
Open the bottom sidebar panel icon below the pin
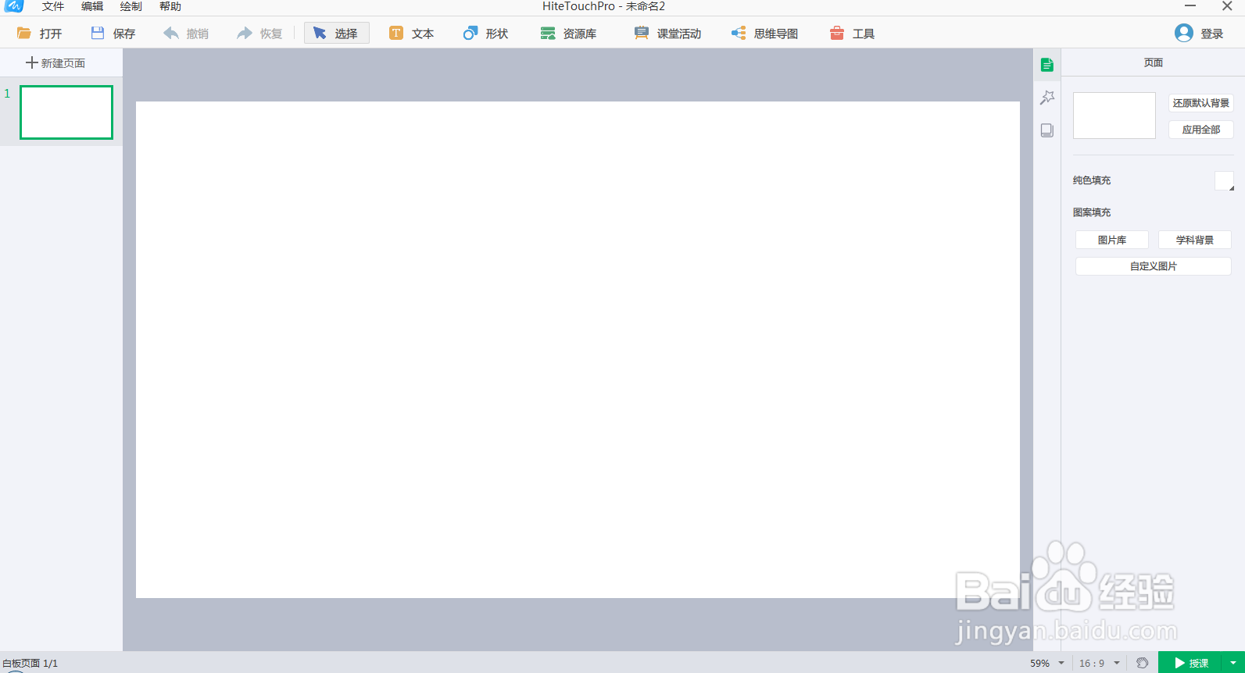coord(1047,130)
